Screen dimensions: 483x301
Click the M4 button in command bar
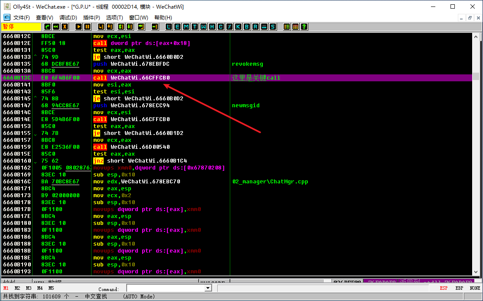pyautogui.click(x=40, y=288)
